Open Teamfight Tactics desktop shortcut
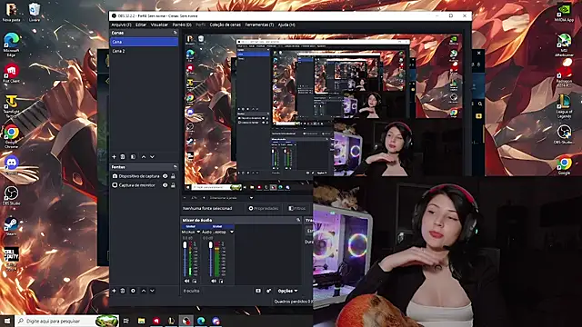This screenshot has width=582, height=327. click(x=11, y=105)
